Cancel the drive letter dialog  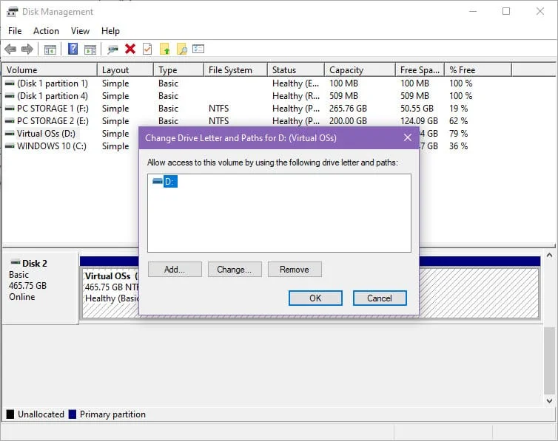pyautogui.click(x=379, y=298)
